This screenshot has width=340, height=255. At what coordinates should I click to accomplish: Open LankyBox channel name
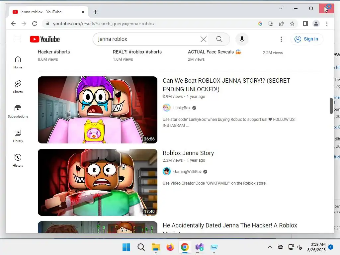click(x=182, y=108)
